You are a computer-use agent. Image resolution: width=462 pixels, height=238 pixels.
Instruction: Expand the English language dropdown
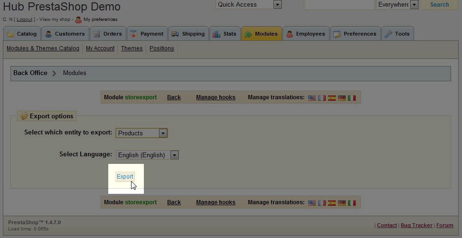(147, 155)
